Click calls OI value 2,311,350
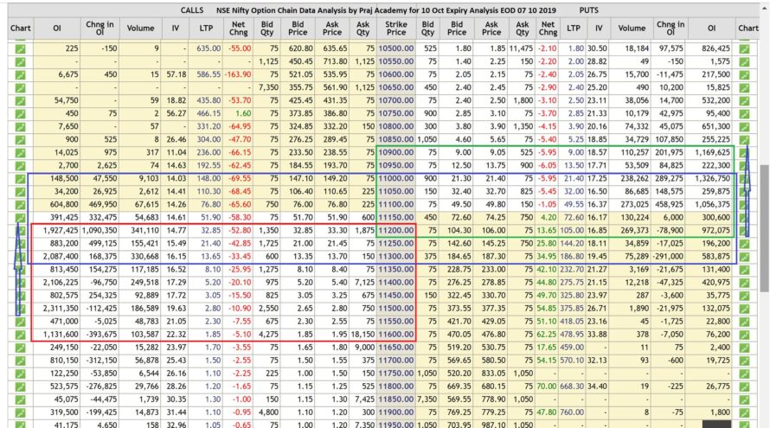 click(x=61, y=309)
